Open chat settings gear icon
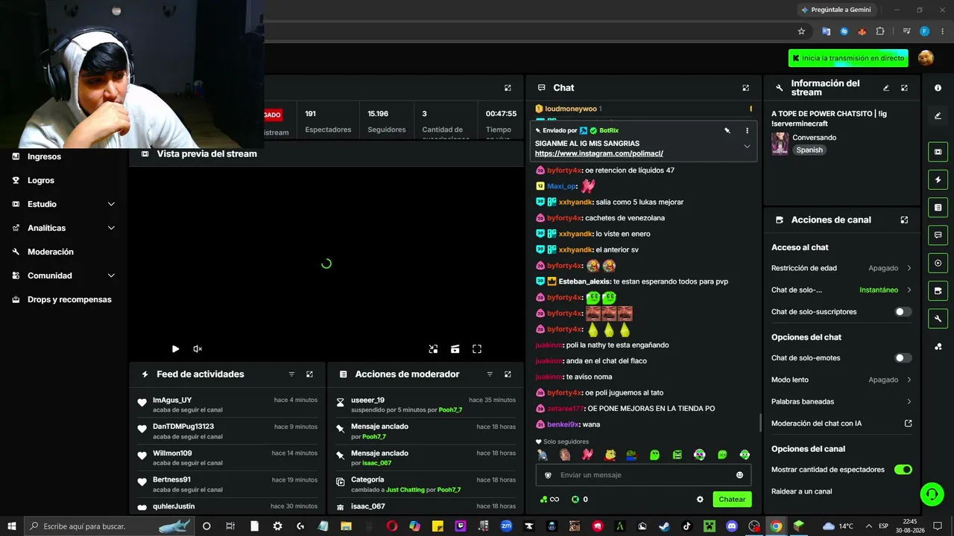Screen dimensions: 954x536 click(700, 500)
